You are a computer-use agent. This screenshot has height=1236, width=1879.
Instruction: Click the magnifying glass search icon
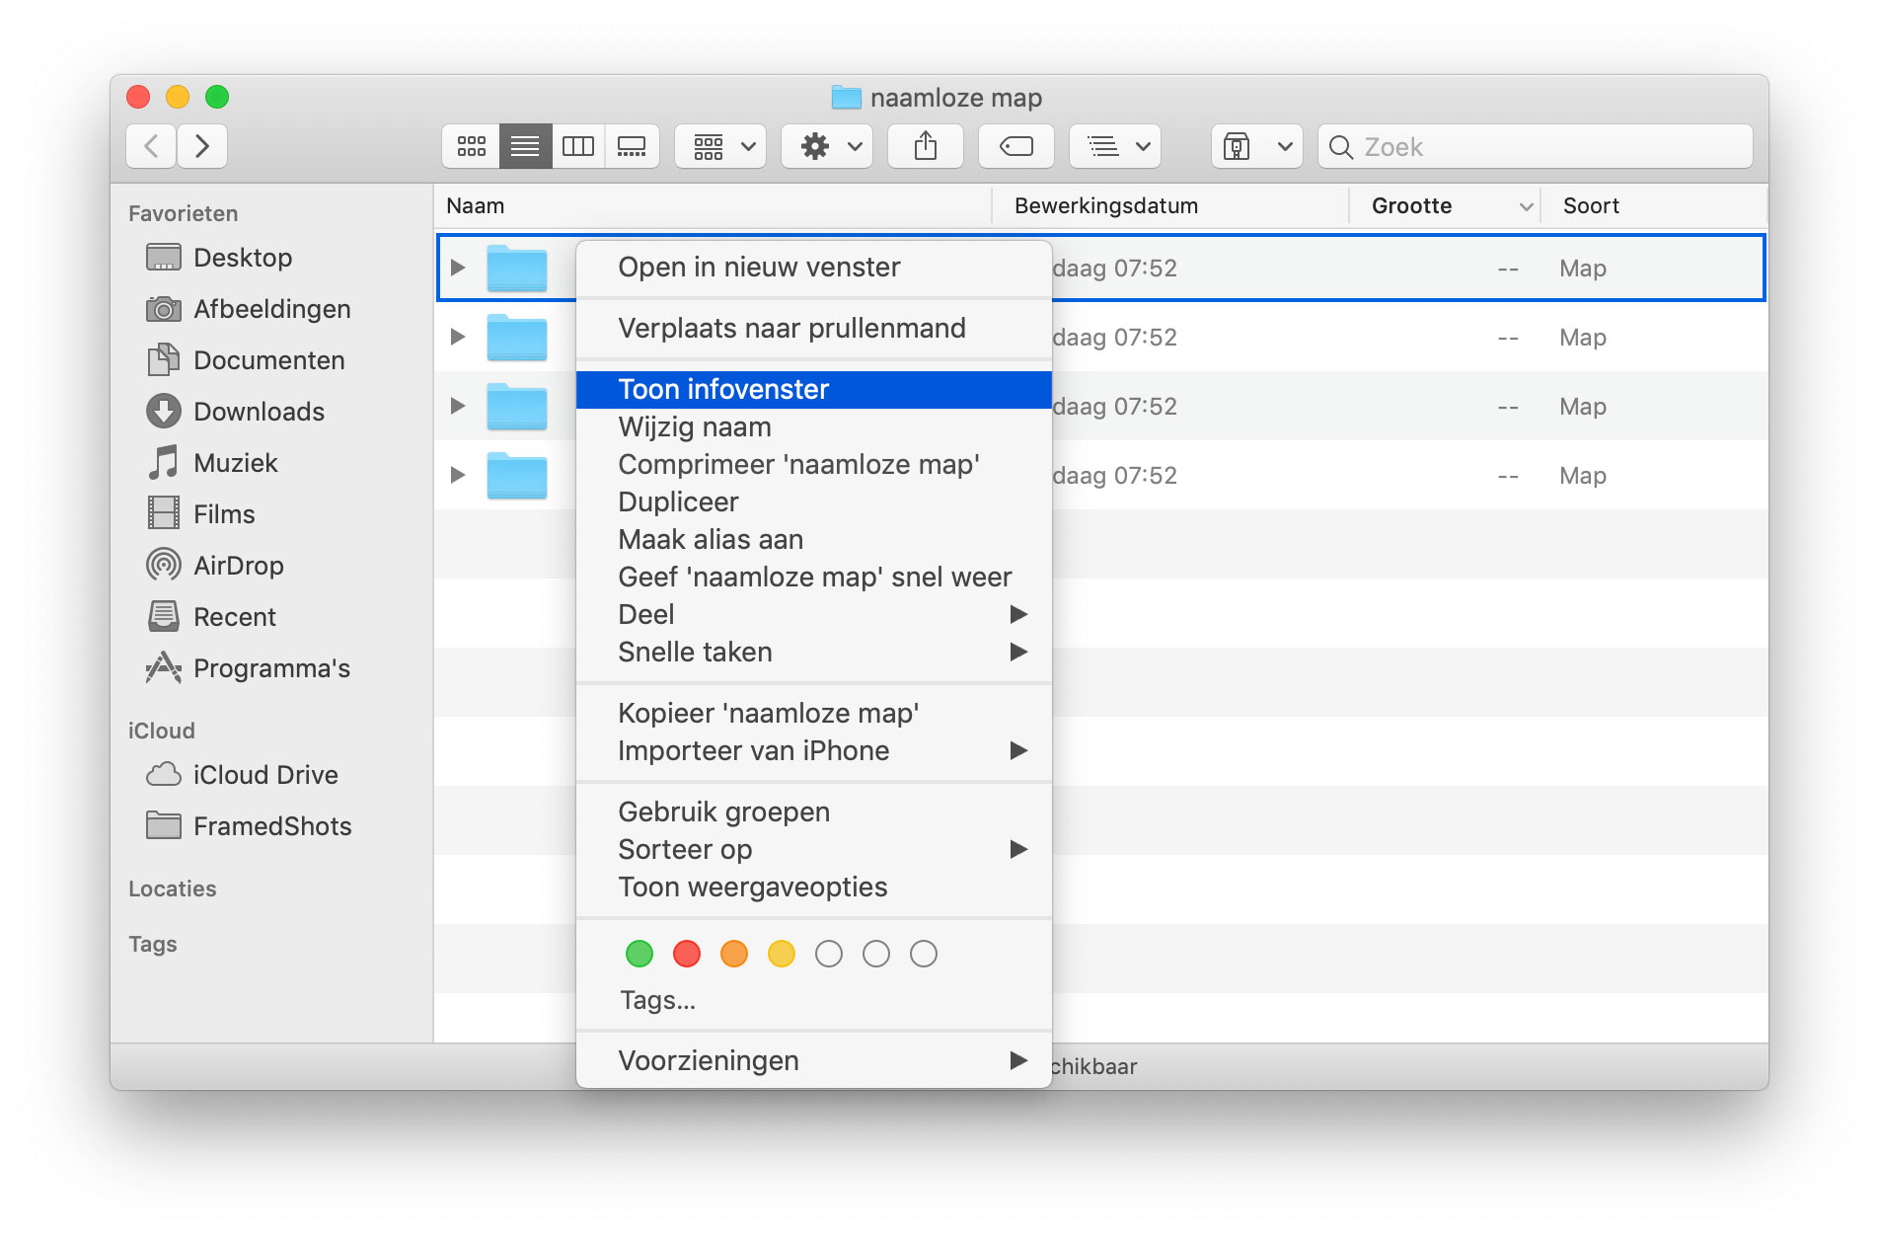click(1340, 147)
